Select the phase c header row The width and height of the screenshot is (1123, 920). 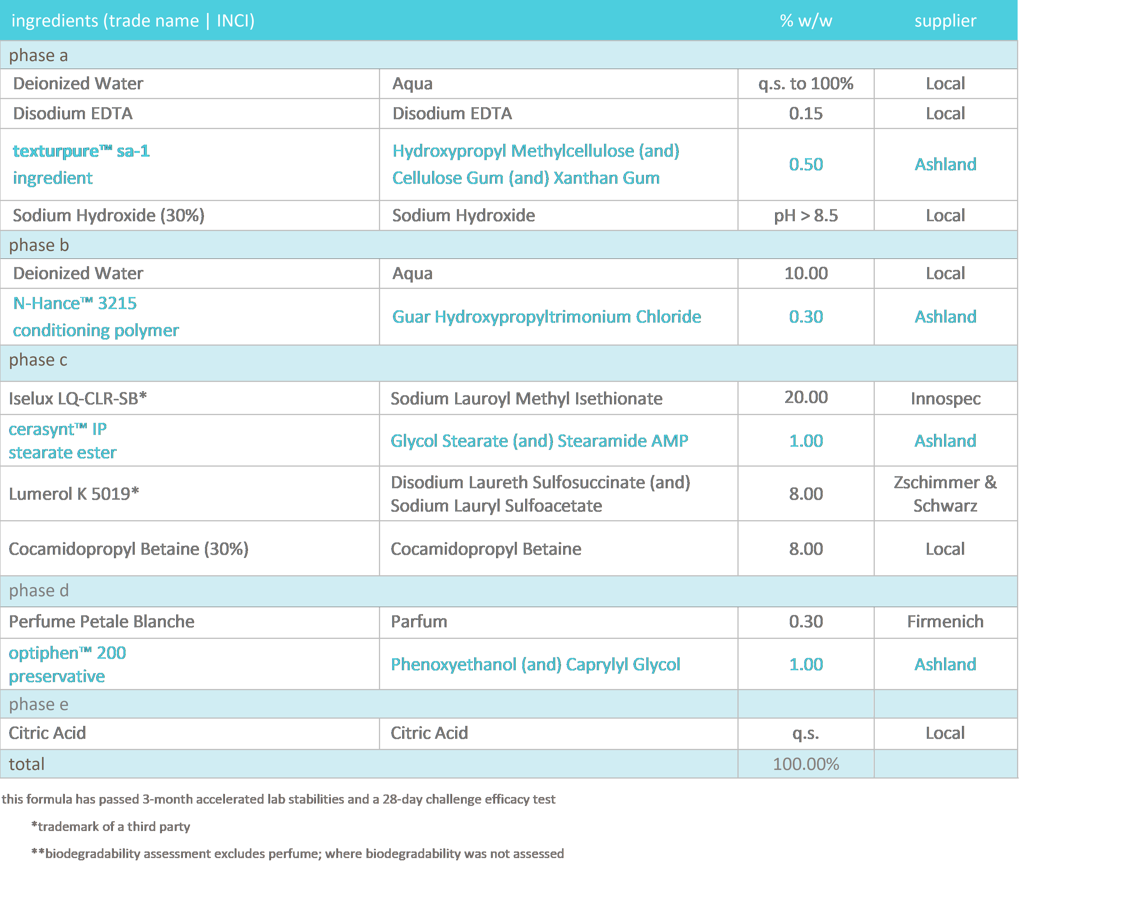point(38,360)
